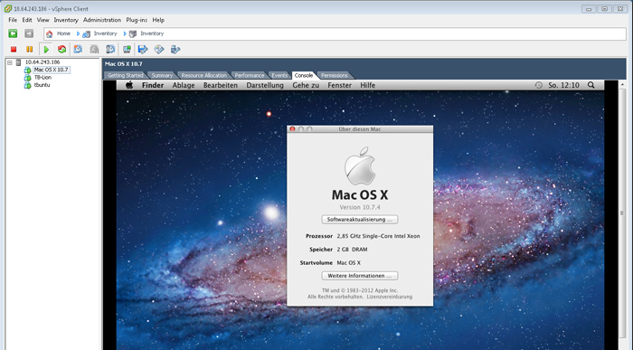The image size is (633, 350).
Task: Open the Fenster menu in Mac console
Action: pyautogui.click(x=339, y=85)
